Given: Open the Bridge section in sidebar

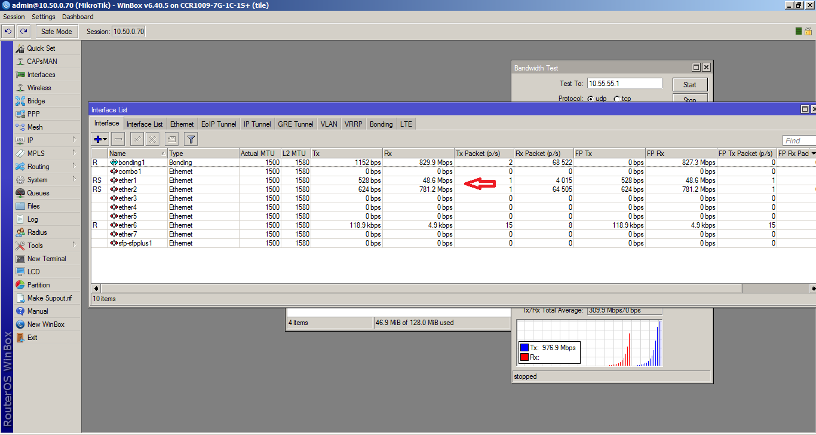Looking at the screenshot, I should click(x=36, y=101).
